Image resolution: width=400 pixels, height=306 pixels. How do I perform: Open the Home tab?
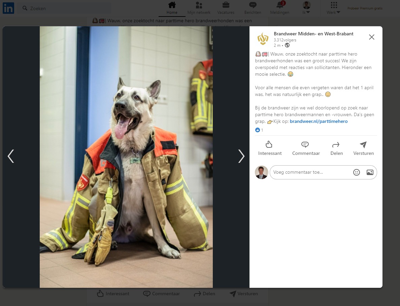coord(172,8)
